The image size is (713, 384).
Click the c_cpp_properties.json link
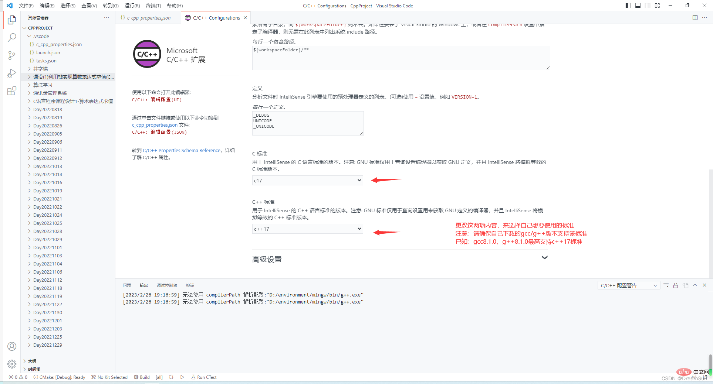coord(154,125)
